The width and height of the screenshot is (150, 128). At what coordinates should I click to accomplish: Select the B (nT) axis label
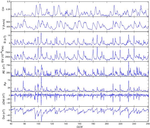pos(3,39)
